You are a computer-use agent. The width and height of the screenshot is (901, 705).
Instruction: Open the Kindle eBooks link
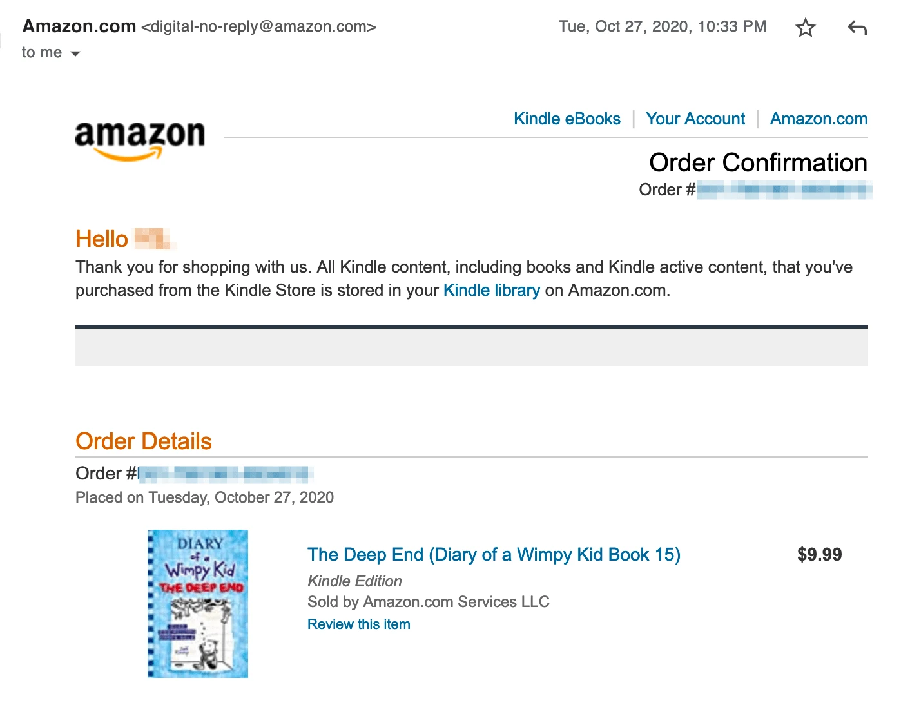pos(567,119)
